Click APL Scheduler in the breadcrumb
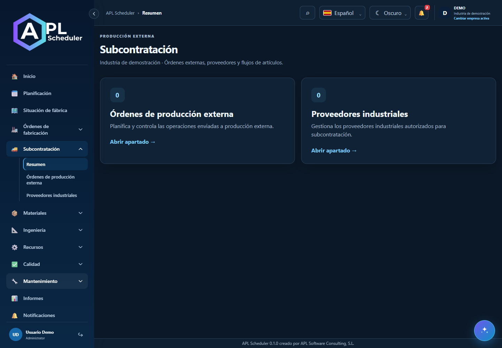This screenshot has height=348, width=502. pos(120,13)
